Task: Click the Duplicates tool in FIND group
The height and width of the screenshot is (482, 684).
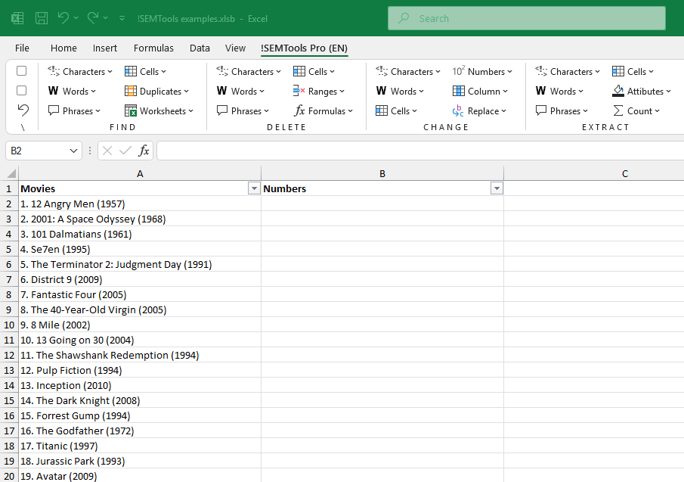Action: (x=157, y=91)
